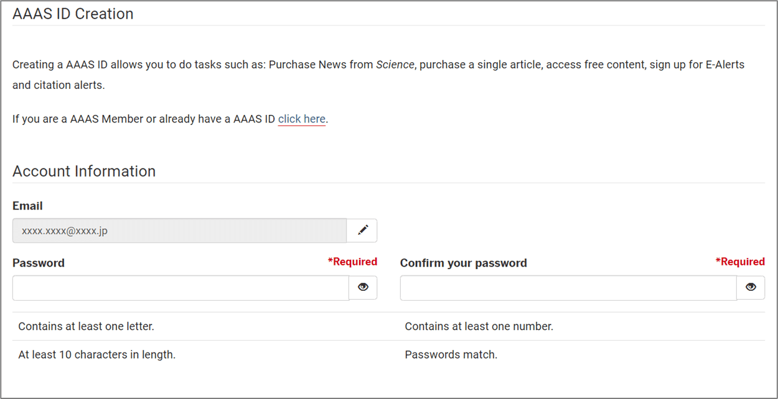This screenshot has width=778, height=399.
Task: Focus the Password input field
Action: click(x=180, y=288)
